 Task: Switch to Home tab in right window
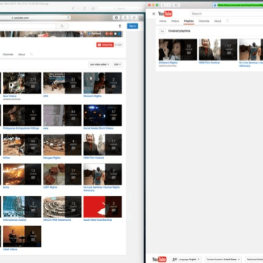(162, 21)
